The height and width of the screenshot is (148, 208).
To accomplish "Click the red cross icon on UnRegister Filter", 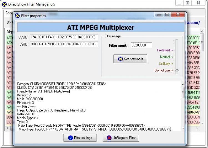I will point(109,138).
